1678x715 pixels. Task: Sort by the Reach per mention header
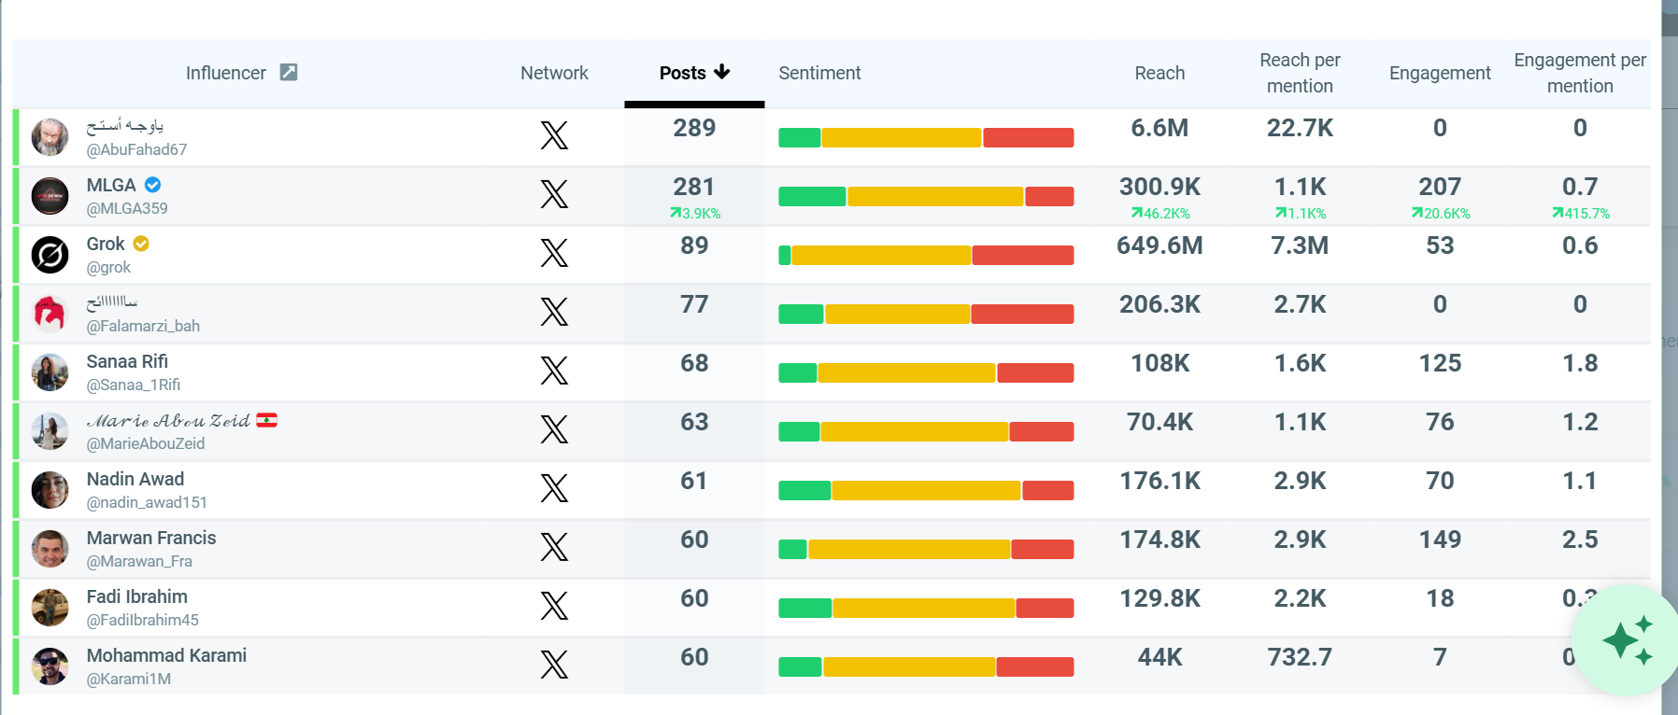[x=1300, y=73]
